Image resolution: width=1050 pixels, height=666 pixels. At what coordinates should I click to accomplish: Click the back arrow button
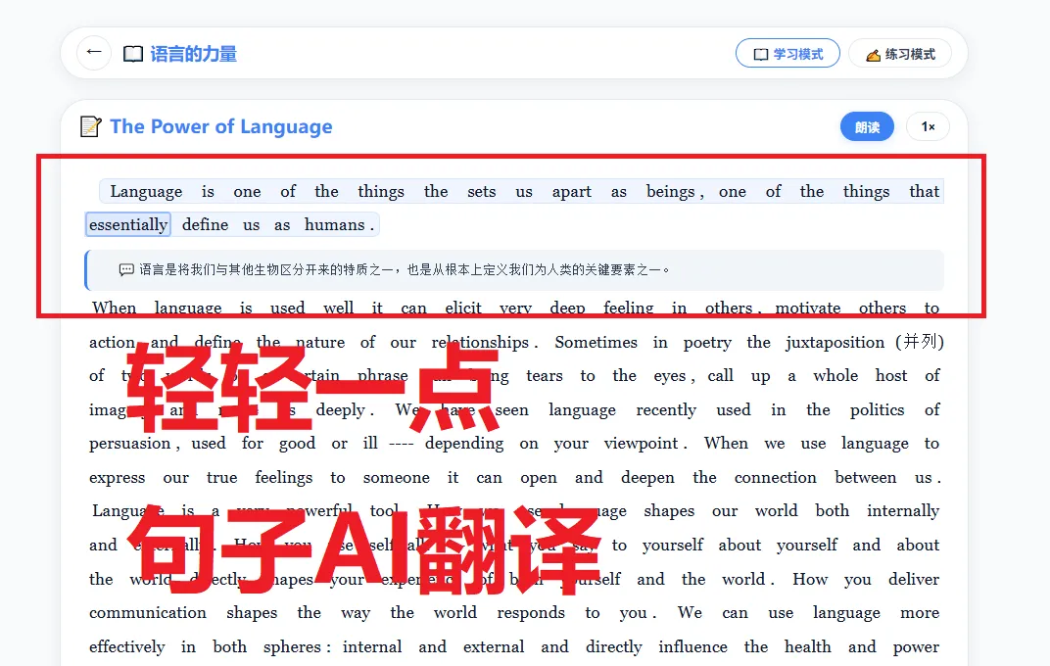94,53
